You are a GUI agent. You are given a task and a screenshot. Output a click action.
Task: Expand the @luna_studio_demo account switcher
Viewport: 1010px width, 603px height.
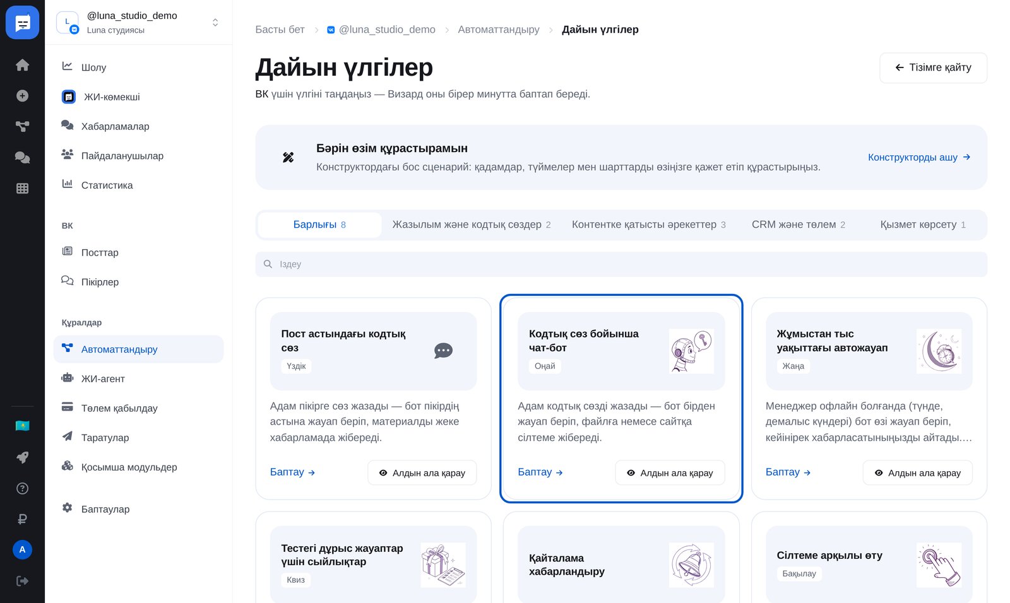pos(138,22)
